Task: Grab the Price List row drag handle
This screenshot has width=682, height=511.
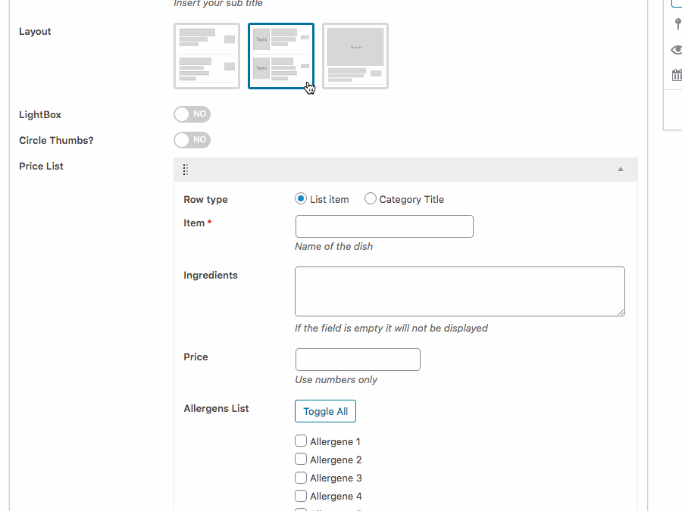Action: click(x=186, y=170)
